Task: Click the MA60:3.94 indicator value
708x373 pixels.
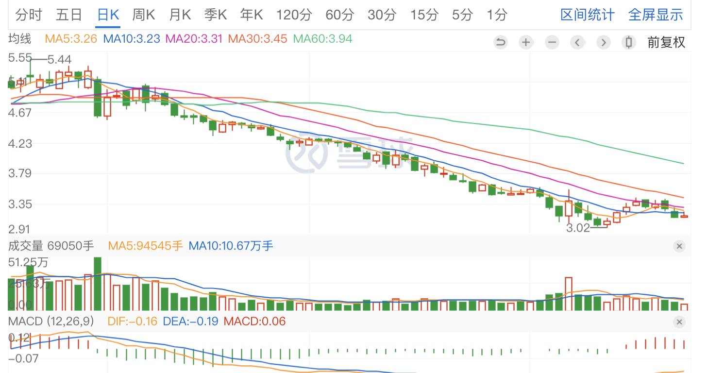Action: pyautogui.click(x=322, y=38)
